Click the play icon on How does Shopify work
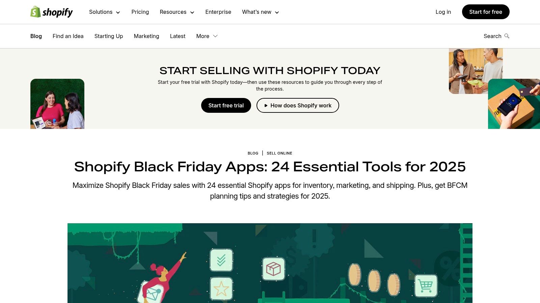Image resolution: width=540 pixels, height=303 pixels. [x=266, y=105]
